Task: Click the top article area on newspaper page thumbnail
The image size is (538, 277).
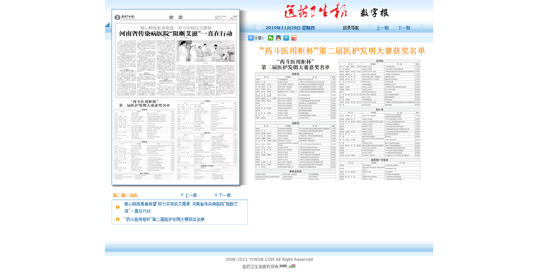Action: point(176,60)
